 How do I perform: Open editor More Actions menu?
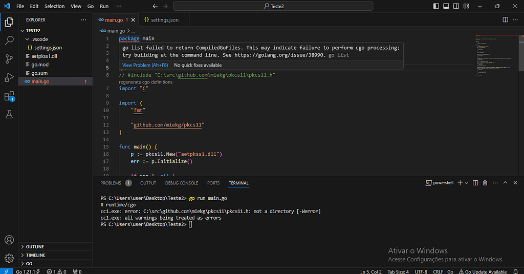[515, 20]
